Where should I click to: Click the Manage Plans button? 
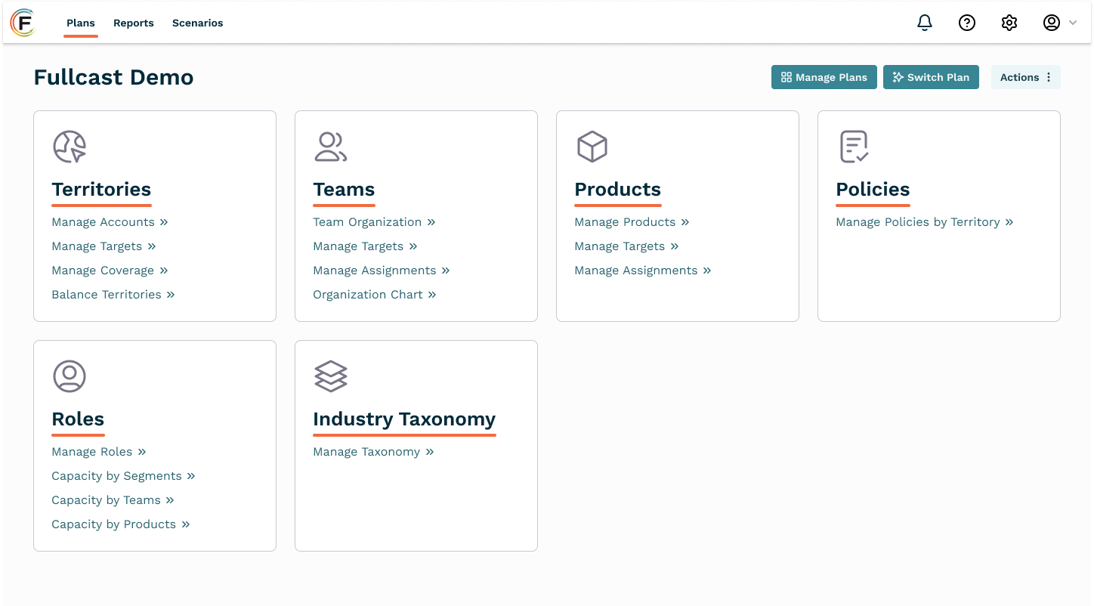click(824, 77)
